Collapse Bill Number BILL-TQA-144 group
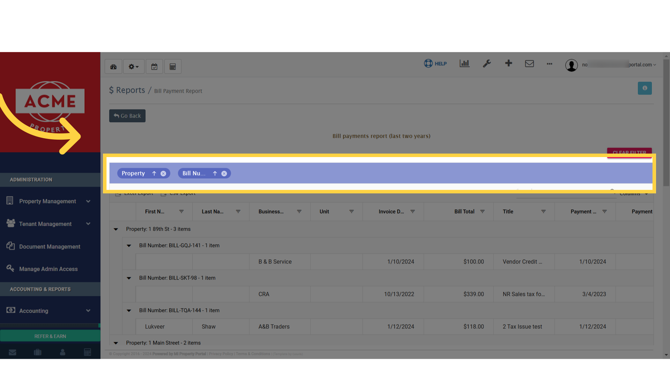This screenshot has width=670, height=377. pyautogui.click(x=129, y=311)
